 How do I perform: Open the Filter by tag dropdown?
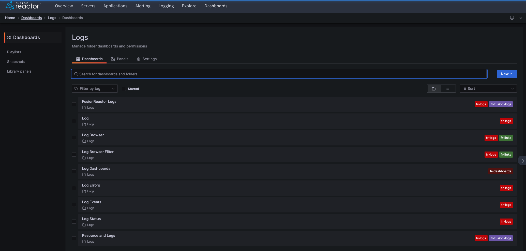click(95, 89)
